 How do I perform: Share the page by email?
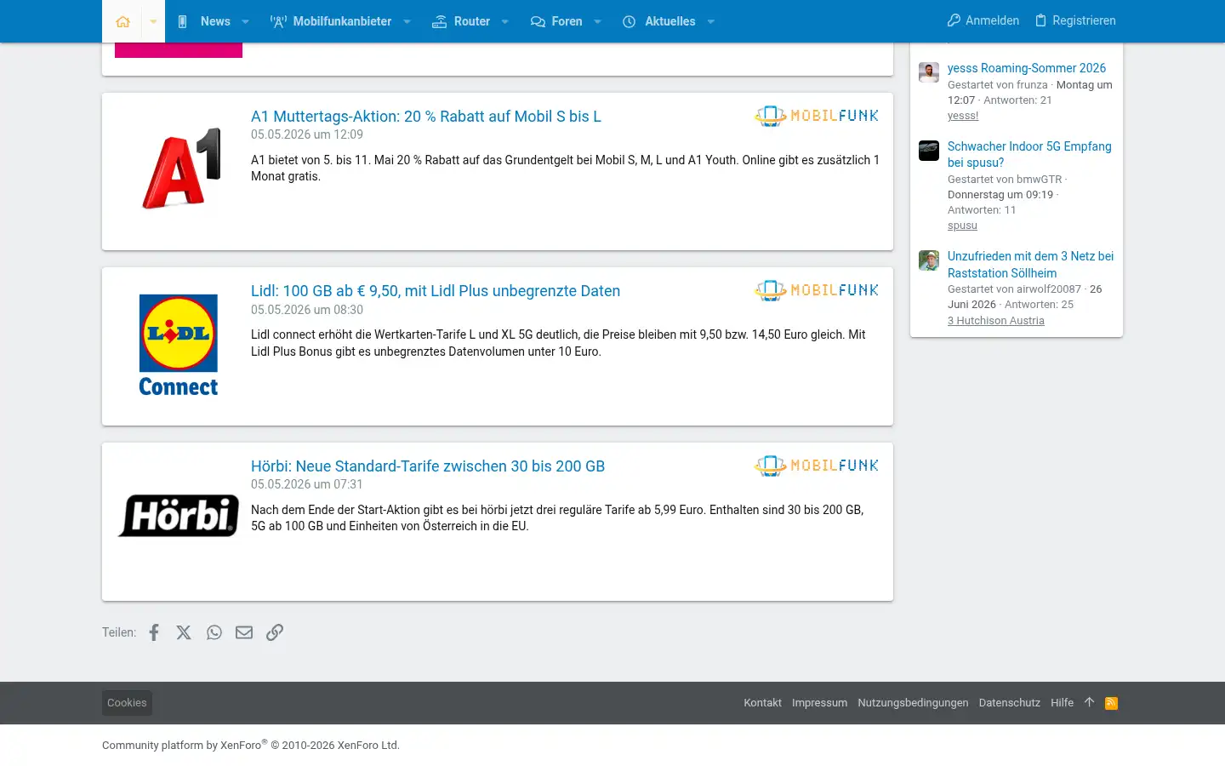[x=244, y=632]
